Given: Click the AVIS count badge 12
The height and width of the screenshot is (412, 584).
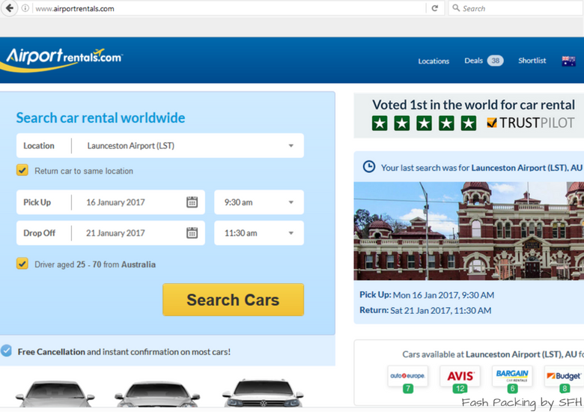Looking at the screenshot, I should (460, 389).
